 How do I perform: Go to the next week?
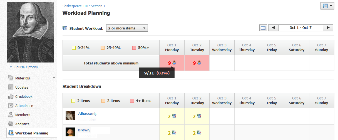328,28
